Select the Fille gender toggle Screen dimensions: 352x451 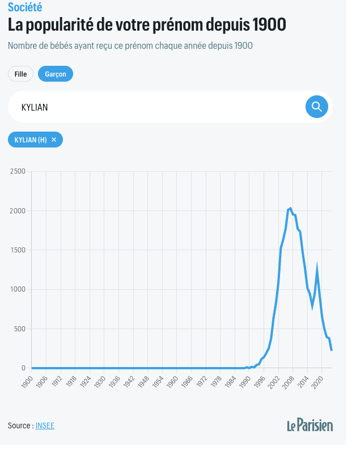point(21,75)
